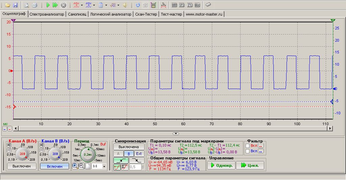Select Ext sync source
Screen dimensions: 346x180
139,154
